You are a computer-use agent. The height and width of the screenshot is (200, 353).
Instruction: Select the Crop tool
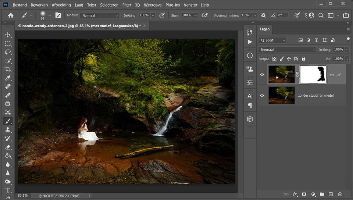coord(8,69)
